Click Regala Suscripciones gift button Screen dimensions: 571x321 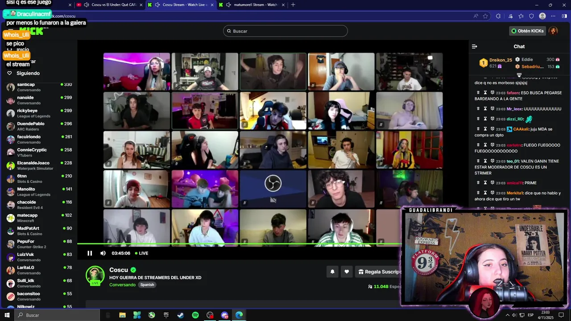pos(379,272)
